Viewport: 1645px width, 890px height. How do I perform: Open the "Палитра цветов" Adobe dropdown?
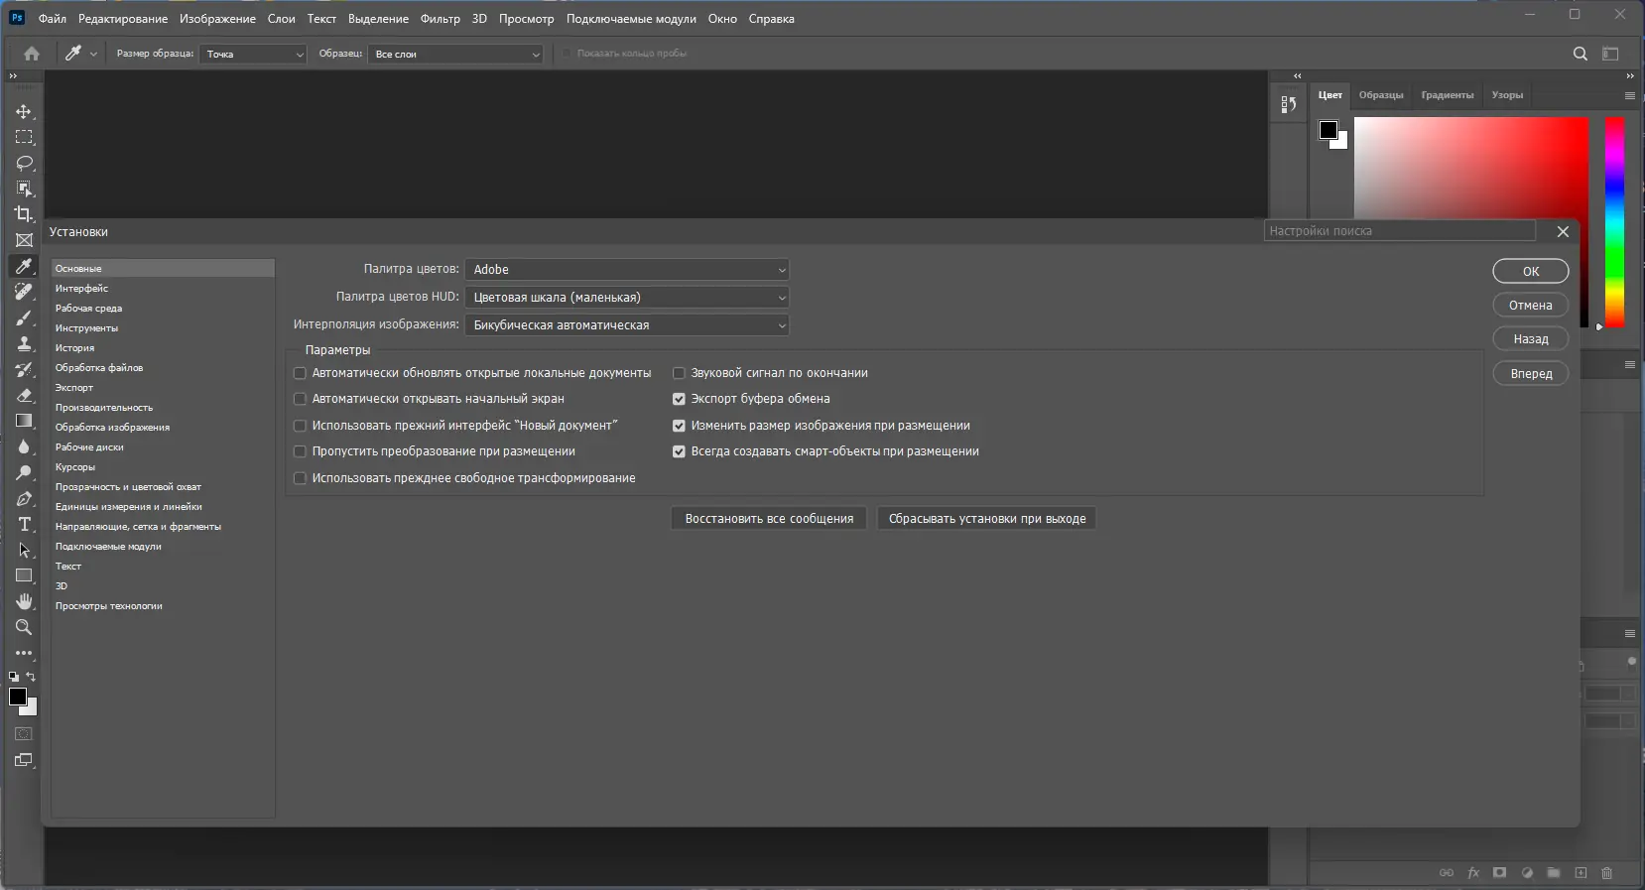[x=627, y=270]
